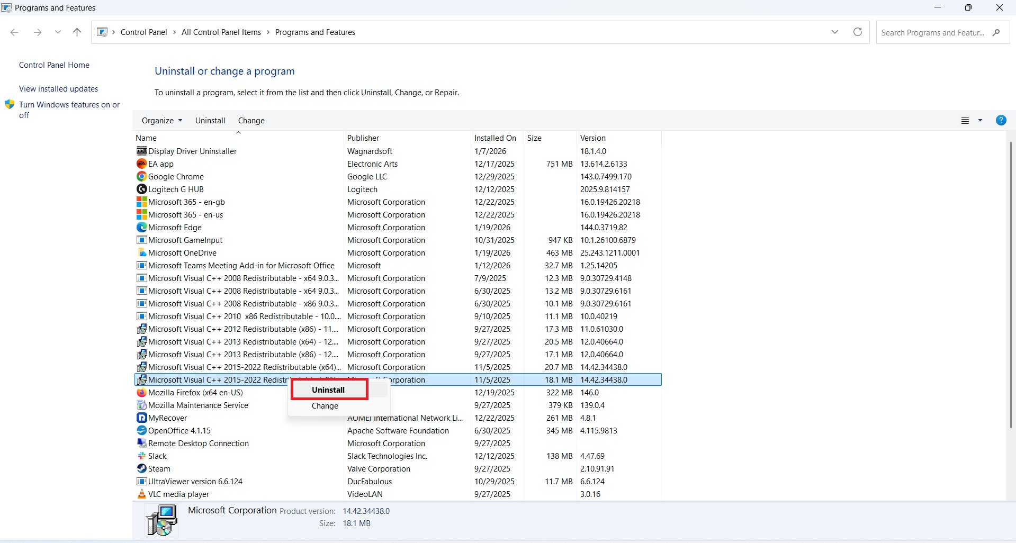The height and width of the screenshot is (543, 1016).
Task: Click the Steam icon in the list
Action: (x=141, y=468)
